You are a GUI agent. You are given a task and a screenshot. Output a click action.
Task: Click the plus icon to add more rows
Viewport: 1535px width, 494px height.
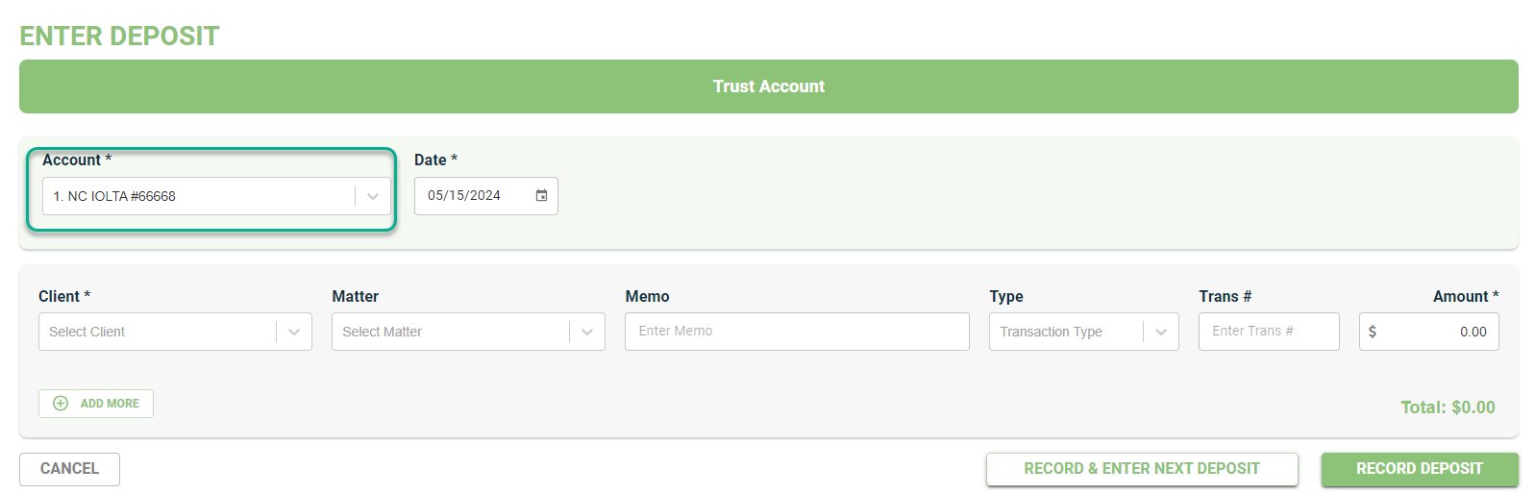point(61,404)
